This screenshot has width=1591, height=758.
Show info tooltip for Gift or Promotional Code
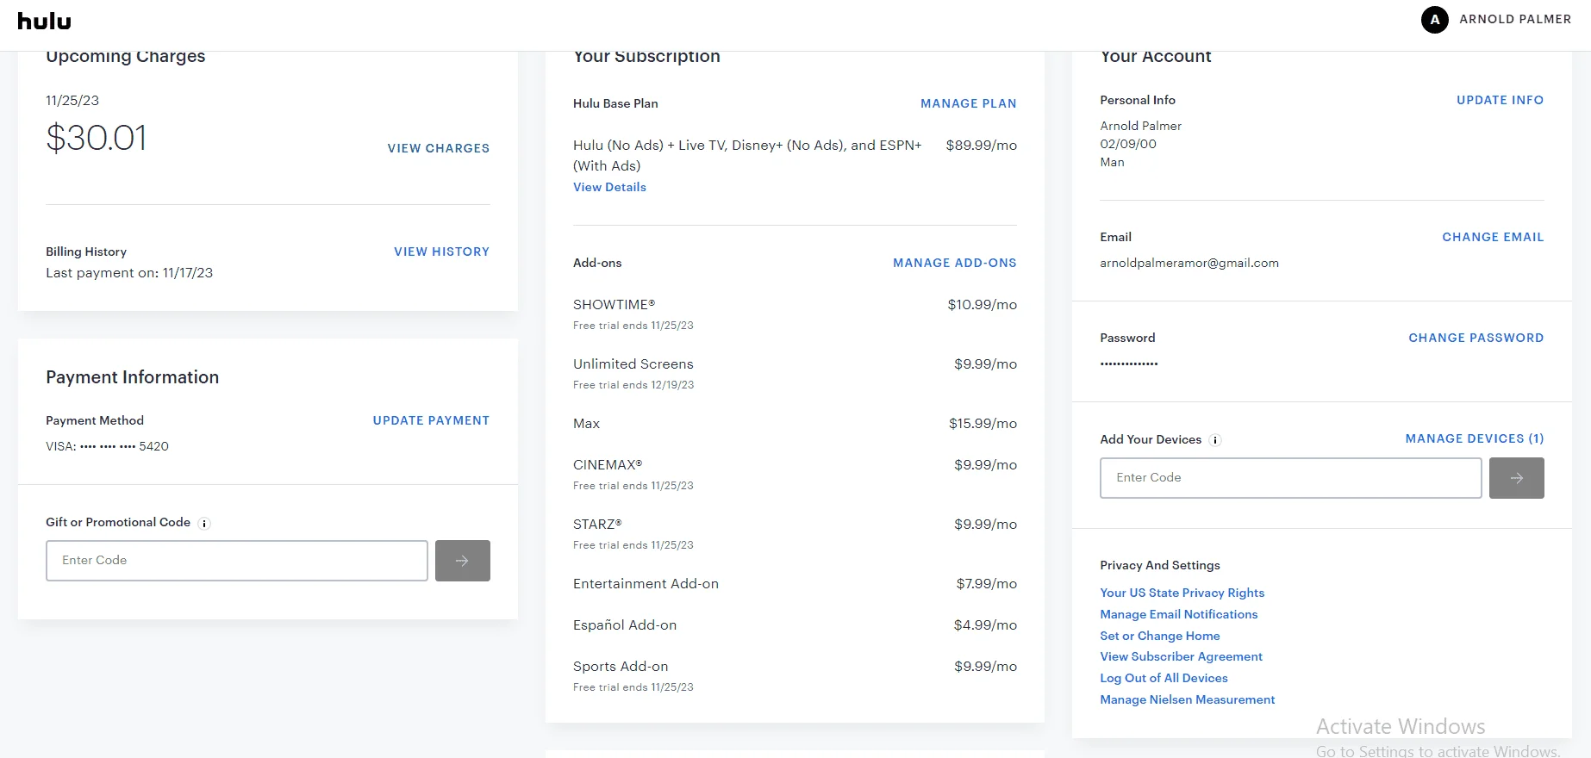pyautogui.click(x=204, y=524)
